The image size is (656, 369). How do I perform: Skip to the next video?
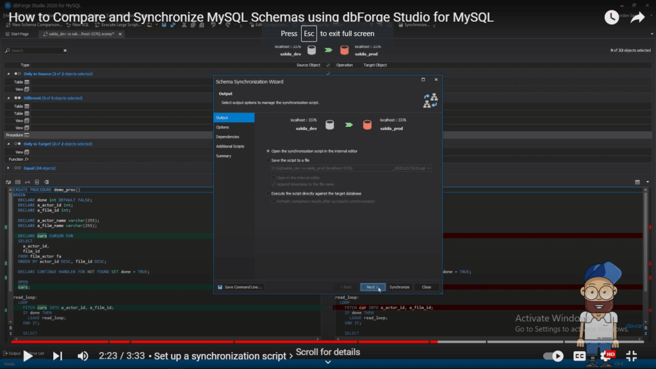pos(57,356)
